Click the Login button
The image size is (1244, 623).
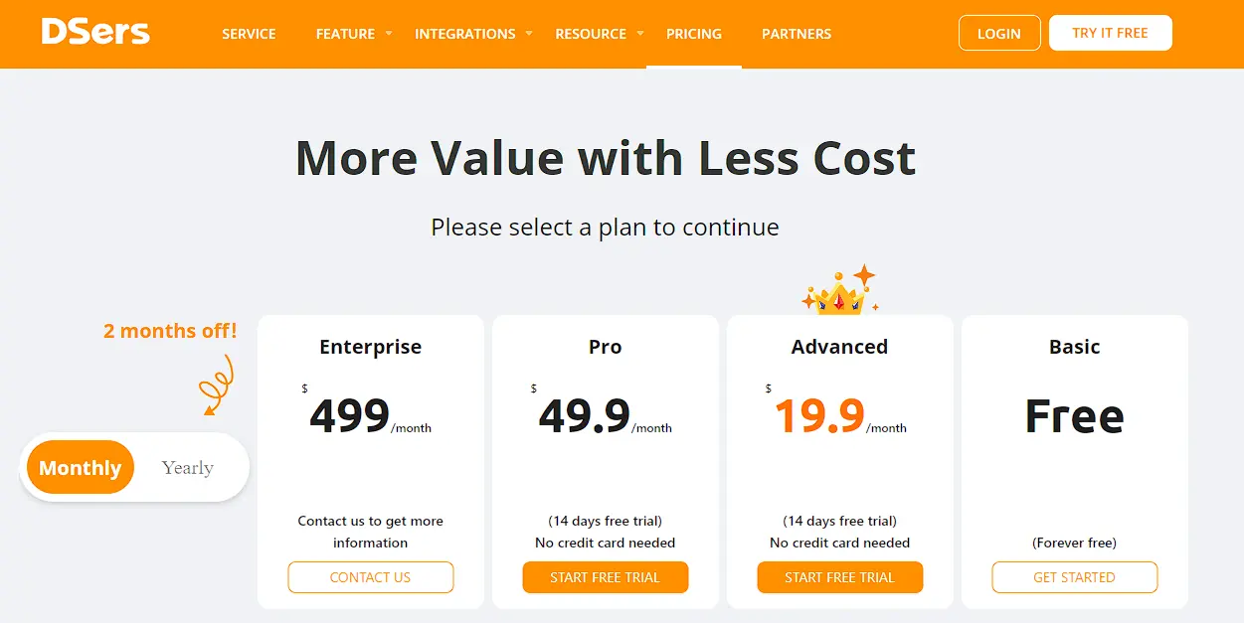pos(999,33)
